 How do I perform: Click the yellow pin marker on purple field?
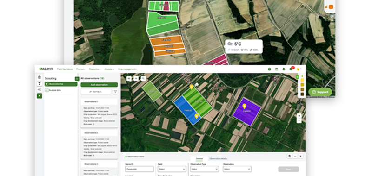click(245, 107)
